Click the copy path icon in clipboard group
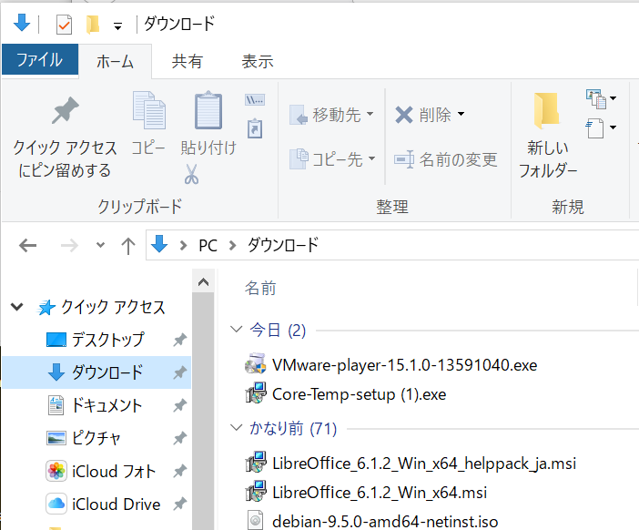 coord(255,99)
